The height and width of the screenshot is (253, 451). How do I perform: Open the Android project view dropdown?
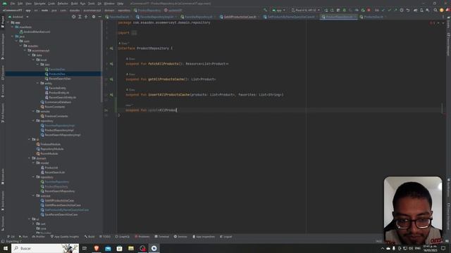pyautogui.click(x=19, y=17)
